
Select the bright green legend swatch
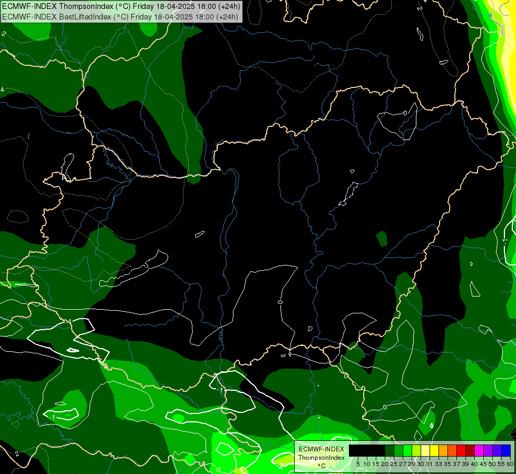407,450
